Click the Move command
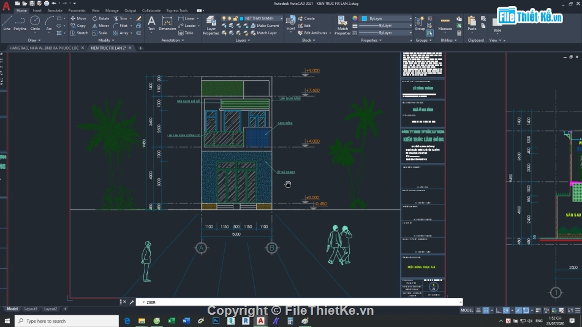The height and width of the screenshot is (327, 582). [78, 18]
